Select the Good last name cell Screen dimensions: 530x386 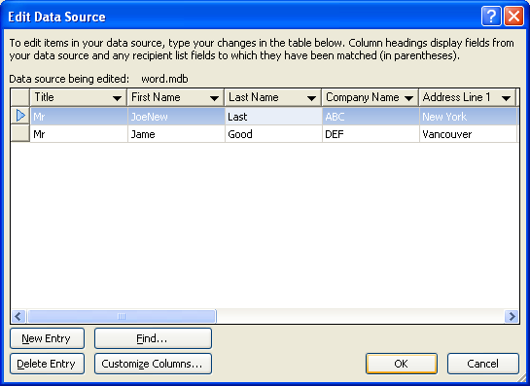273,134
